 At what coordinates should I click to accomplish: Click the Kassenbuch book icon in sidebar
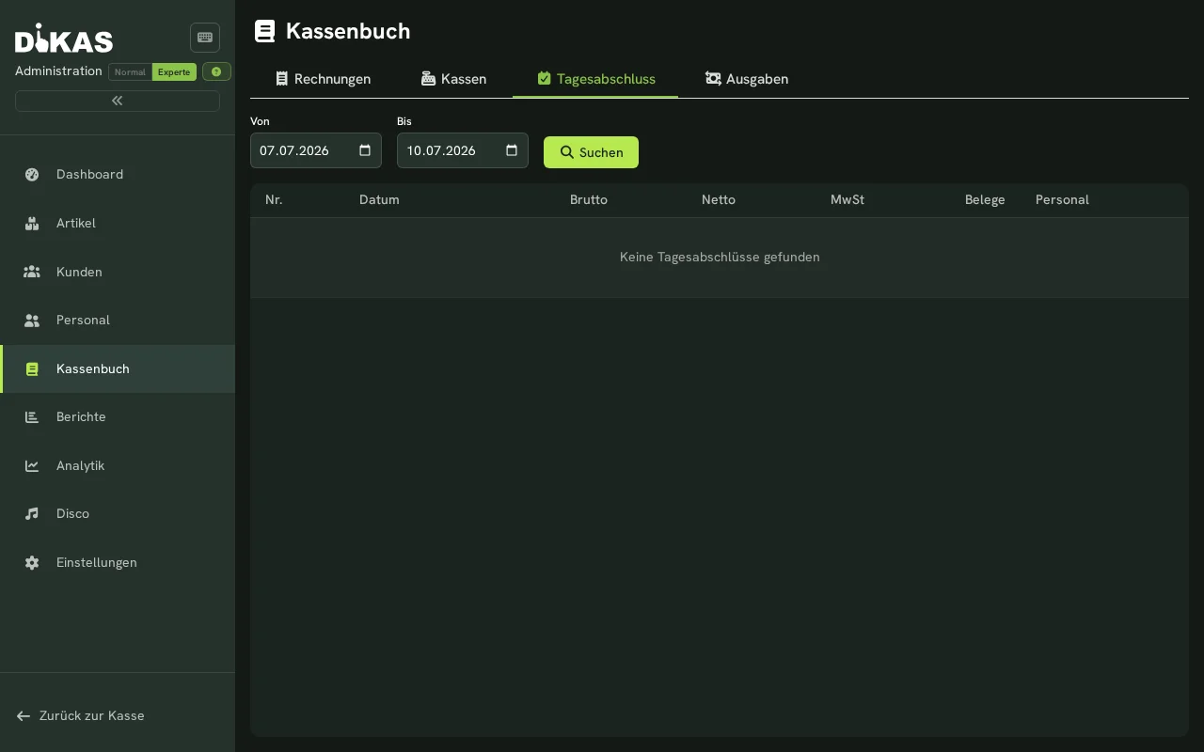(32, 368)
